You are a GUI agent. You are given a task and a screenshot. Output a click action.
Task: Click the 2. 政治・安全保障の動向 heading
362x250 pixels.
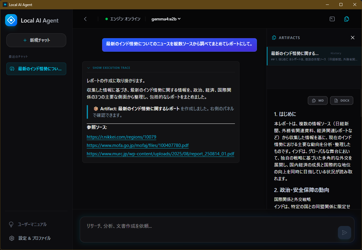pyautogui.click(x=301, y=190)
